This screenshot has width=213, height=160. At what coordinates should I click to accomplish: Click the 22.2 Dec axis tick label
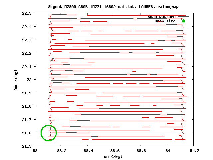point(27,53)
